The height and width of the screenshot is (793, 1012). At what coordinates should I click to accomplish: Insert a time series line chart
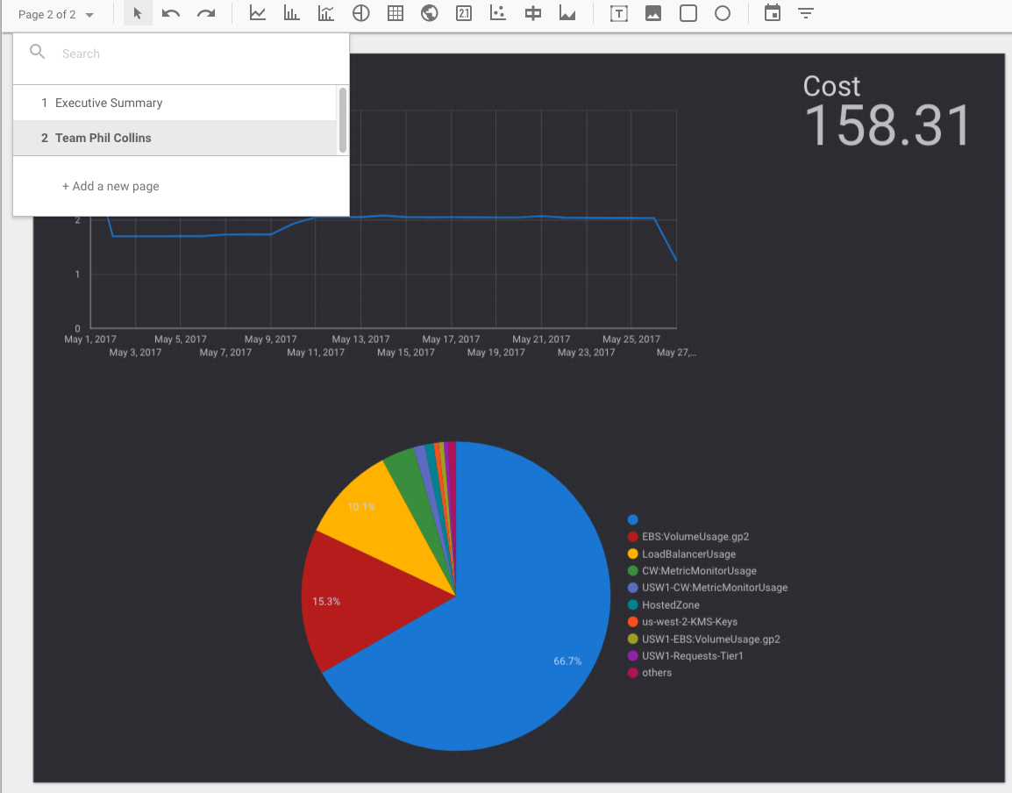258,14
